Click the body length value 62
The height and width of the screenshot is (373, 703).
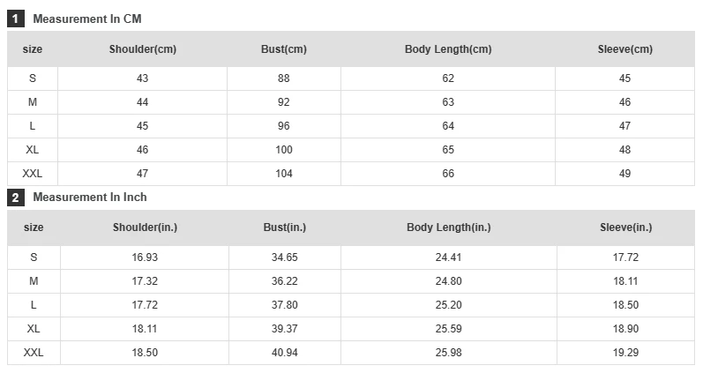click(x=448, y=78)
